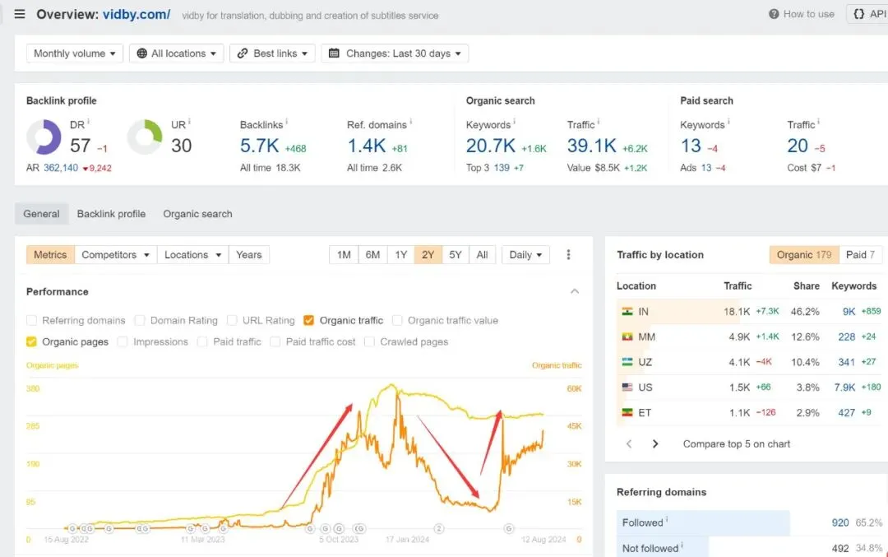
Task: Open the Changes: Last 30 days dropdown
Action: tap(395, 53)
